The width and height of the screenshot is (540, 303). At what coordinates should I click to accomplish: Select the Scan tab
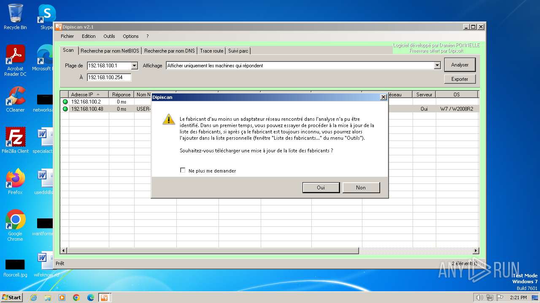[68, 50]
